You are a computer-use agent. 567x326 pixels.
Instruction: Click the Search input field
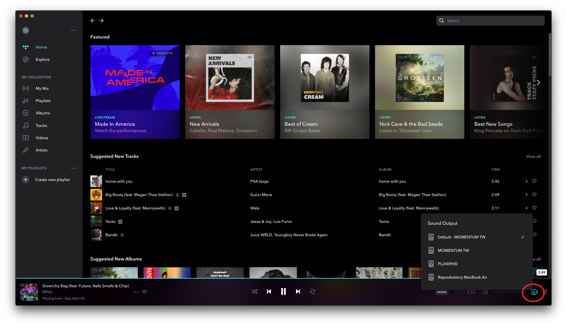(490, 21)
